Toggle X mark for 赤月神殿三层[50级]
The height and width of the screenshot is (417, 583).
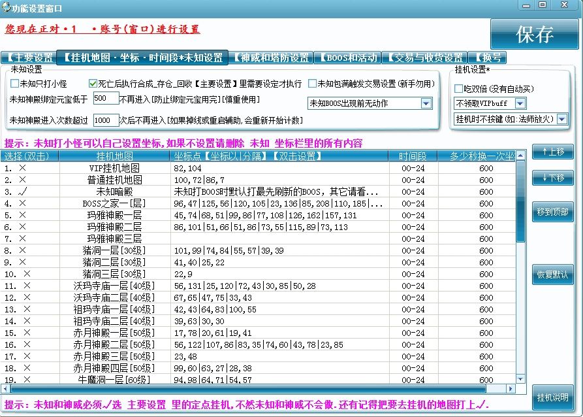click(x=27, y=356)
